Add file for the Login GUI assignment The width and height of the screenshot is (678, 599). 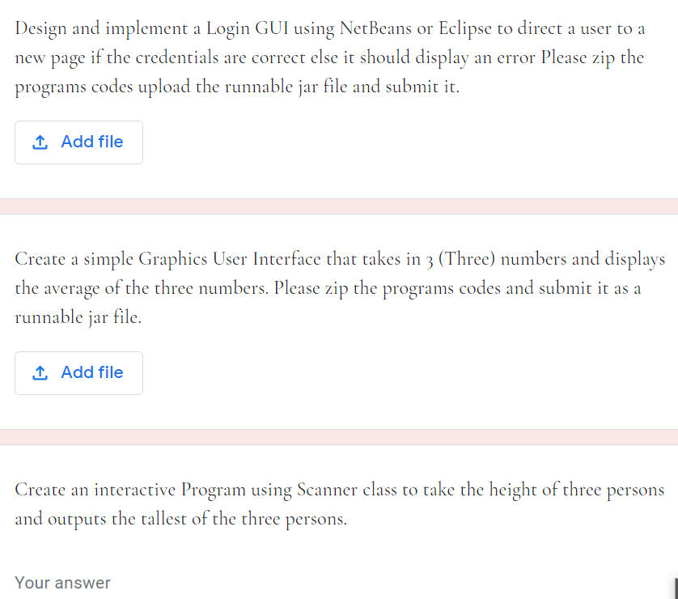pos(78,142)
